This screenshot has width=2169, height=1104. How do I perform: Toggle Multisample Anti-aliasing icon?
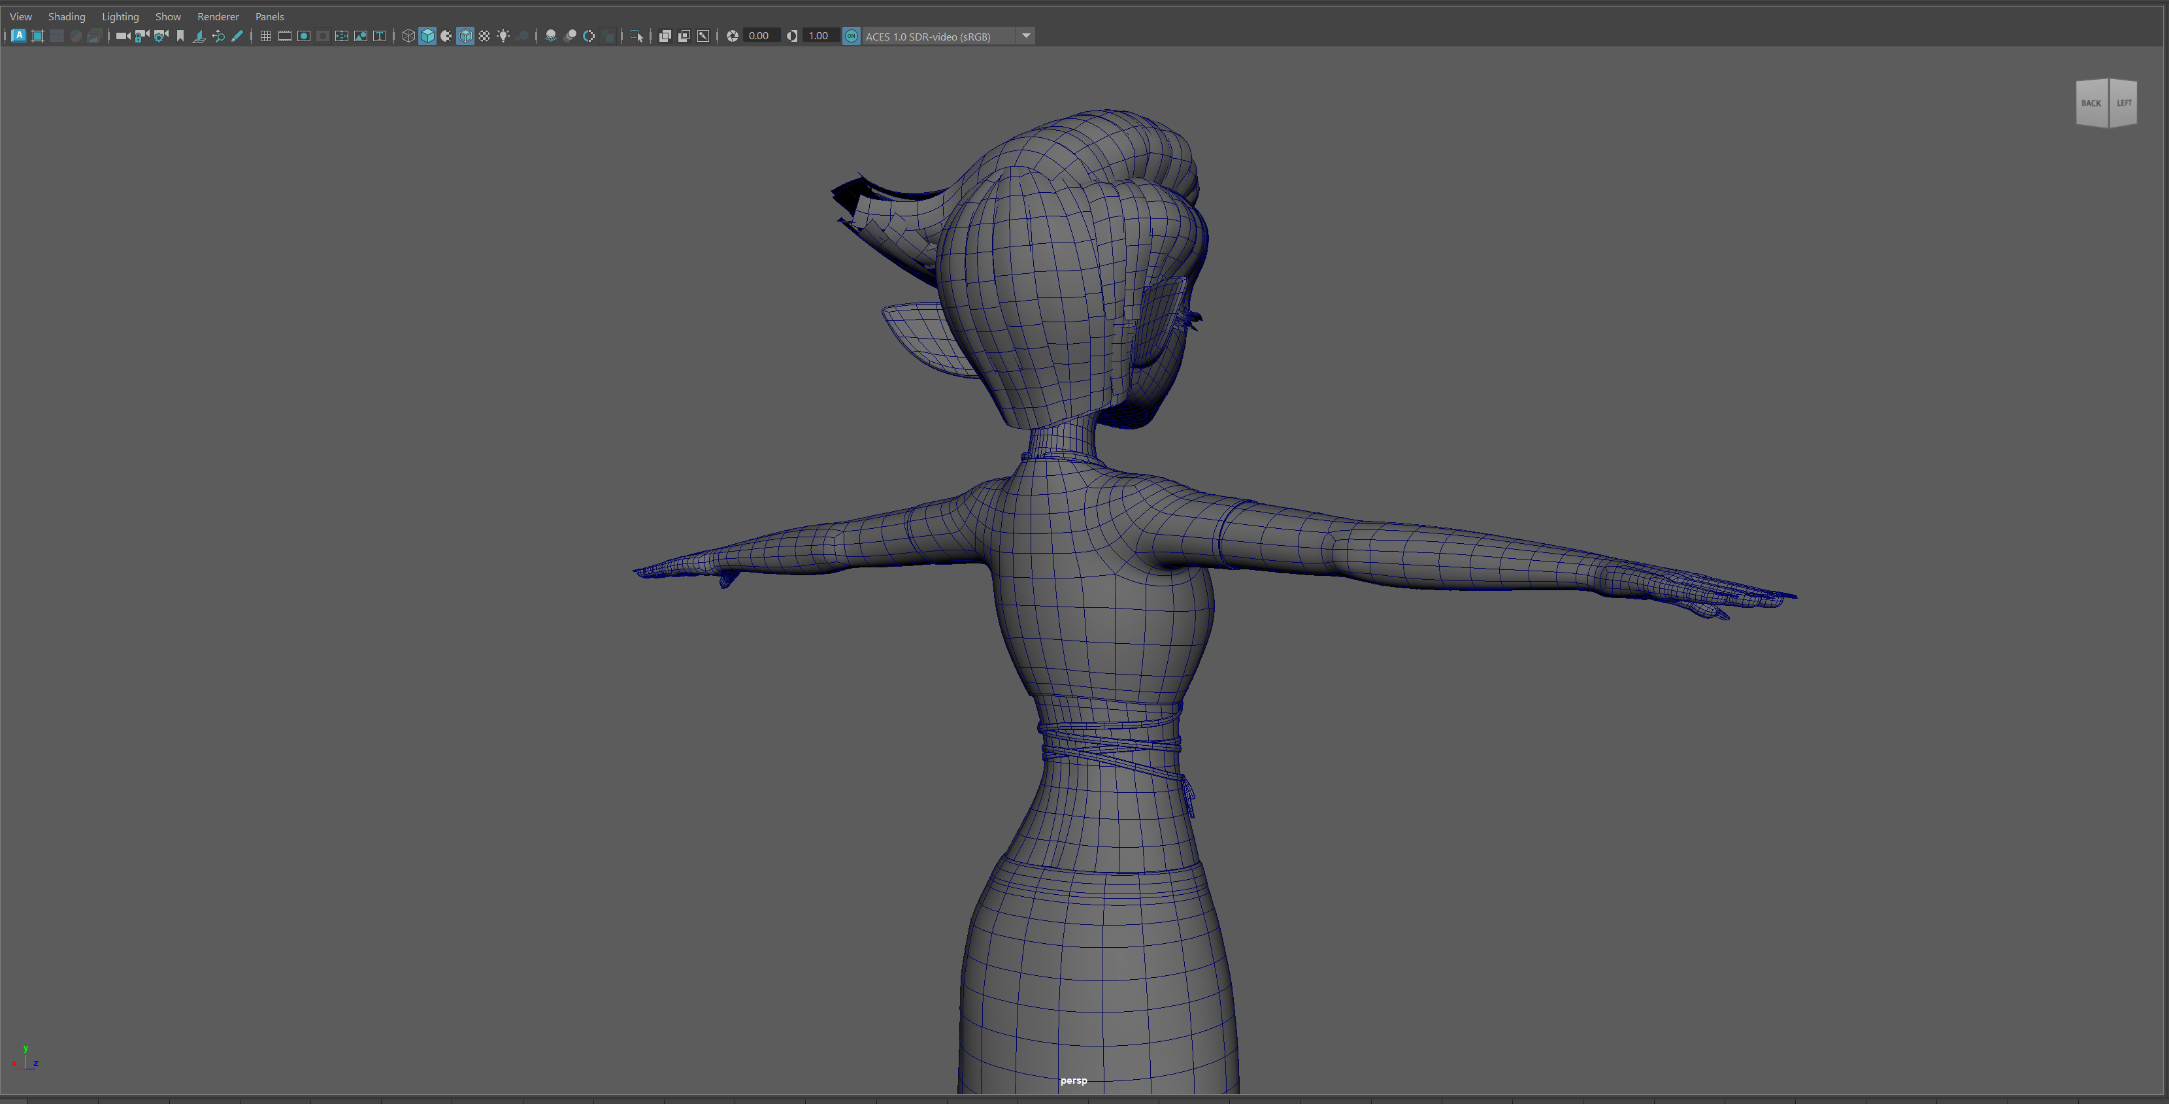589,36
